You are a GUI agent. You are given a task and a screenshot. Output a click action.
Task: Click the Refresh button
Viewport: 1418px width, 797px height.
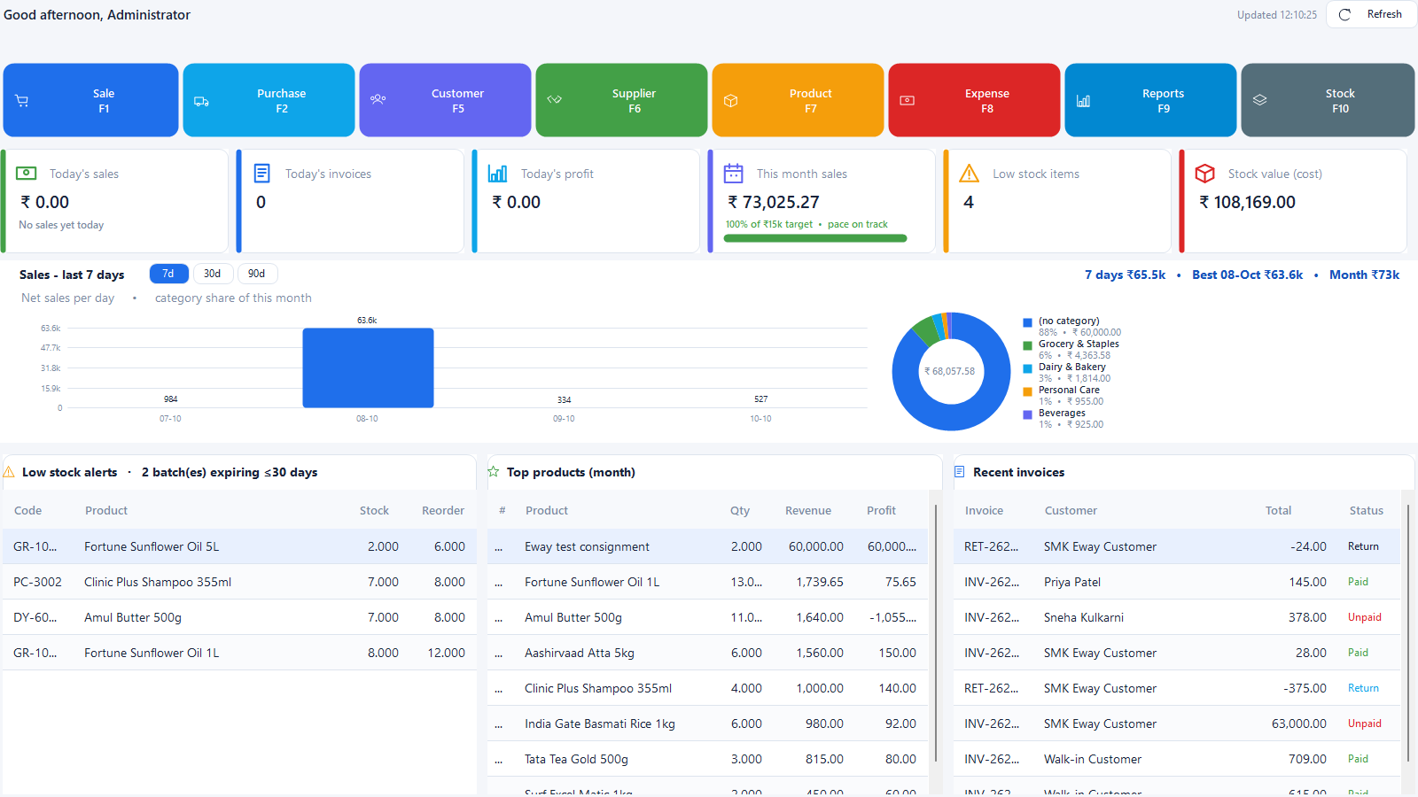(1371, 15)
